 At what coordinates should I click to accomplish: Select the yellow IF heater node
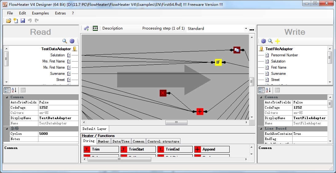(218, 62)
